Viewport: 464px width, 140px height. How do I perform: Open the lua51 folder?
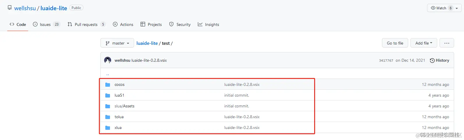pos(119,95)
